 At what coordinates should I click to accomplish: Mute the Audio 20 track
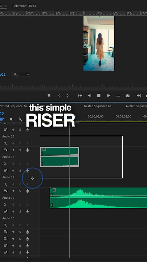[x=13, y=211]
